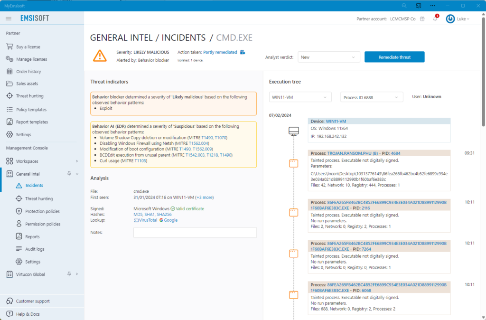Open the VirusTotal lookup link
Image resolution: width=486 pixels, height=320 pixels.
click(145, 220)
